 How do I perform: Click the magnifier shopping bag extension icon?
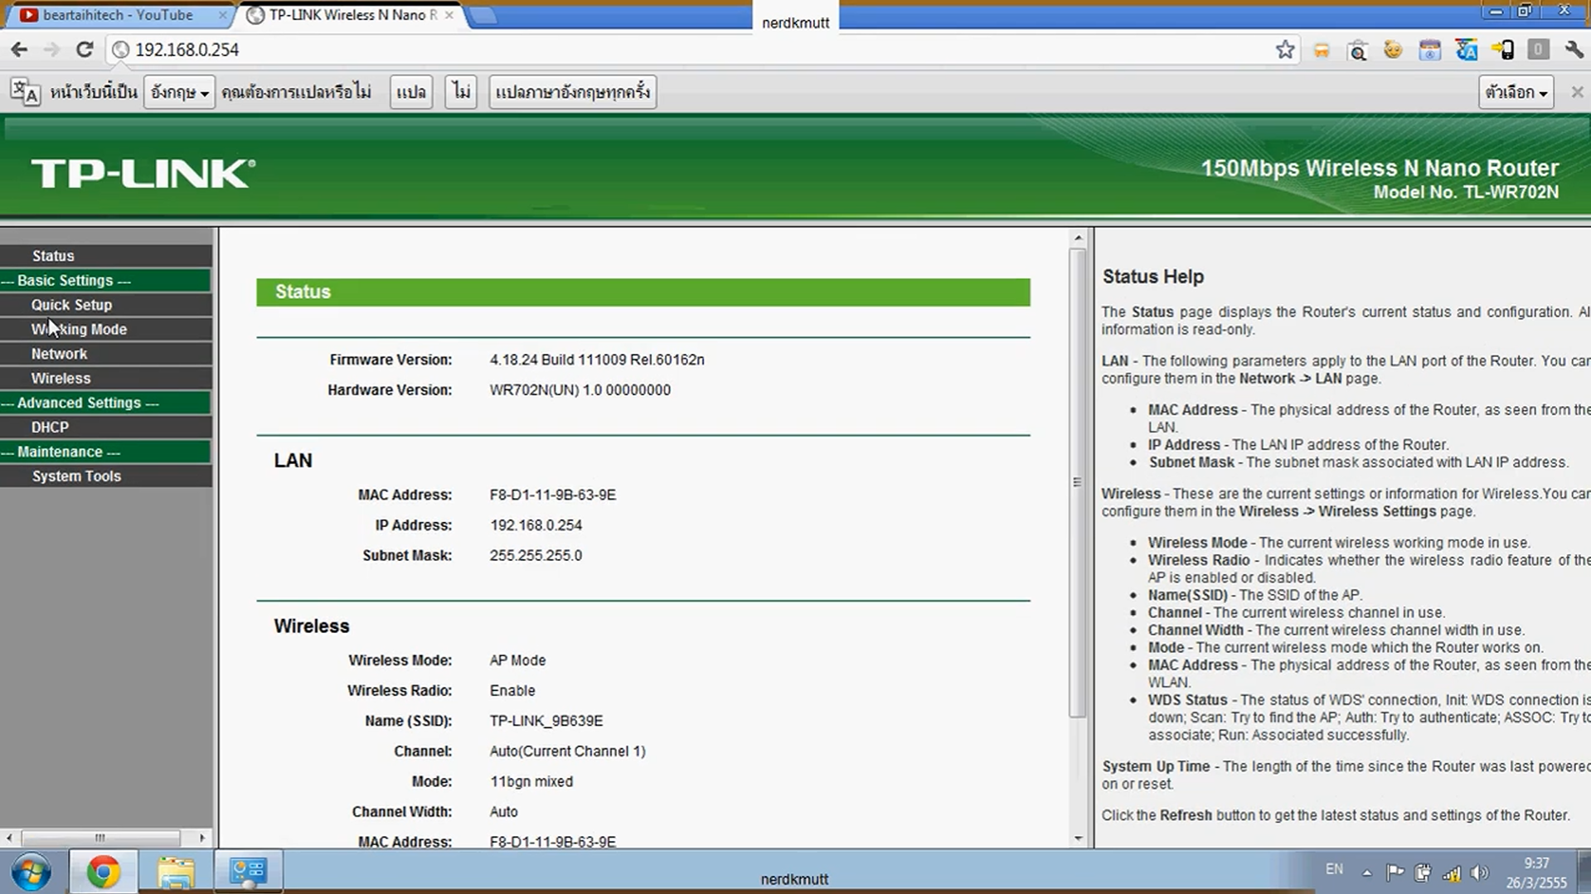pos(1357,51)
